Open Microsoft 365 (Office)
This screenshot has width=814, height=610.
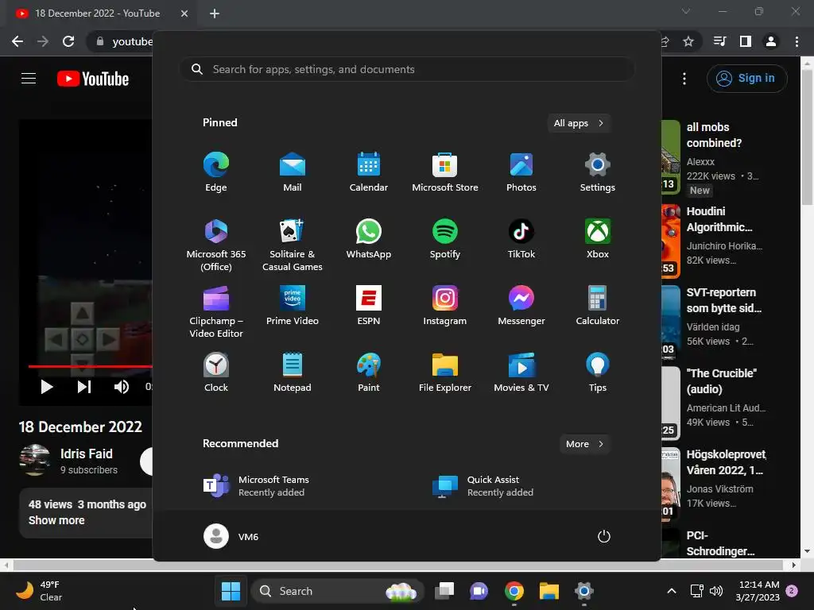point(216,245)
